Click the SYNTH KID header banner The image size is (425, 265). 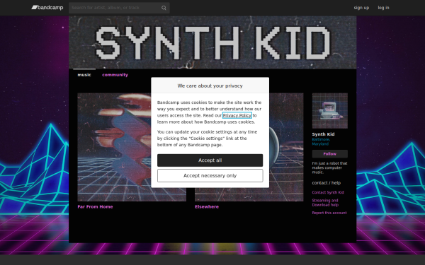click(212, 42)
